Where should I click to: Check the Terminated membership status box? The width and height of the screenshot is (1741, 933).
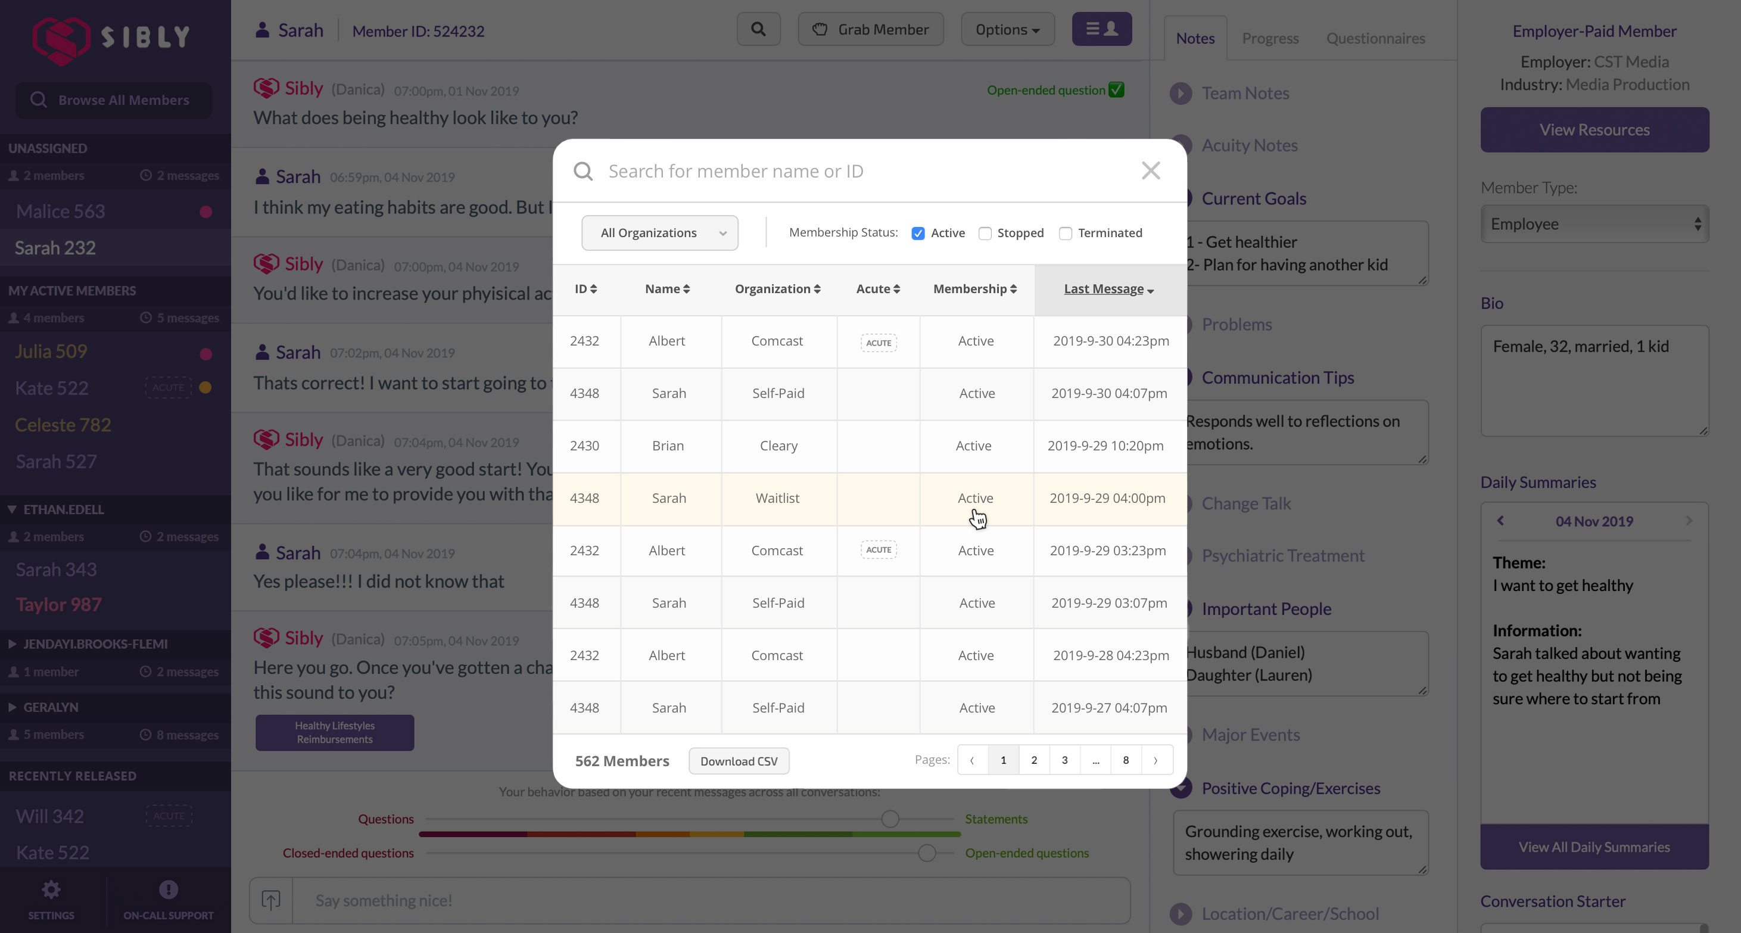(x=1065, y=234)
